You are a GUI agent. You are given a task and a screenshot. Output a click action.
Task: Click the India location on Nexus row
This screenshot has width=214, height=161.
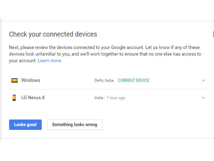pyautogui.click(x=98, y=98)
